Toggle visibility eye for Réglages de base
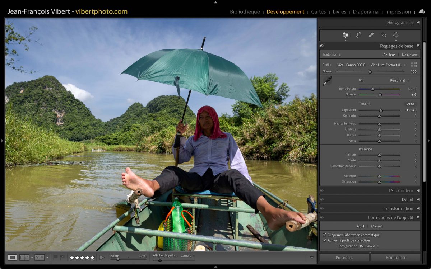This screenshot has height=269, width=431. coord(322,46)
